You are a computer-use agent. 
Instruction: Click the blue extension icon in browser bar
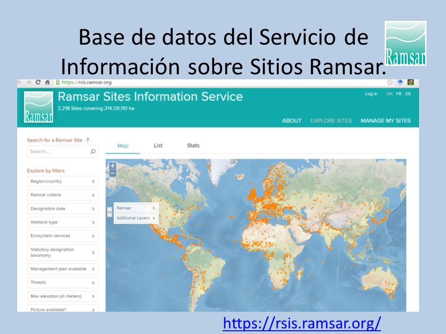point(400,83)
